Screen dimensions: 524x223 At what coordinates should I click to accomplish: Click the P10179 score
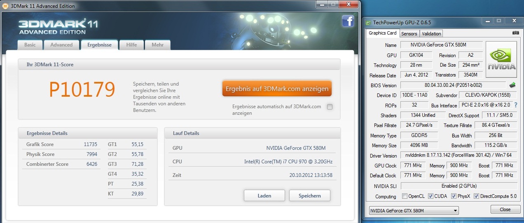point(82,90)
